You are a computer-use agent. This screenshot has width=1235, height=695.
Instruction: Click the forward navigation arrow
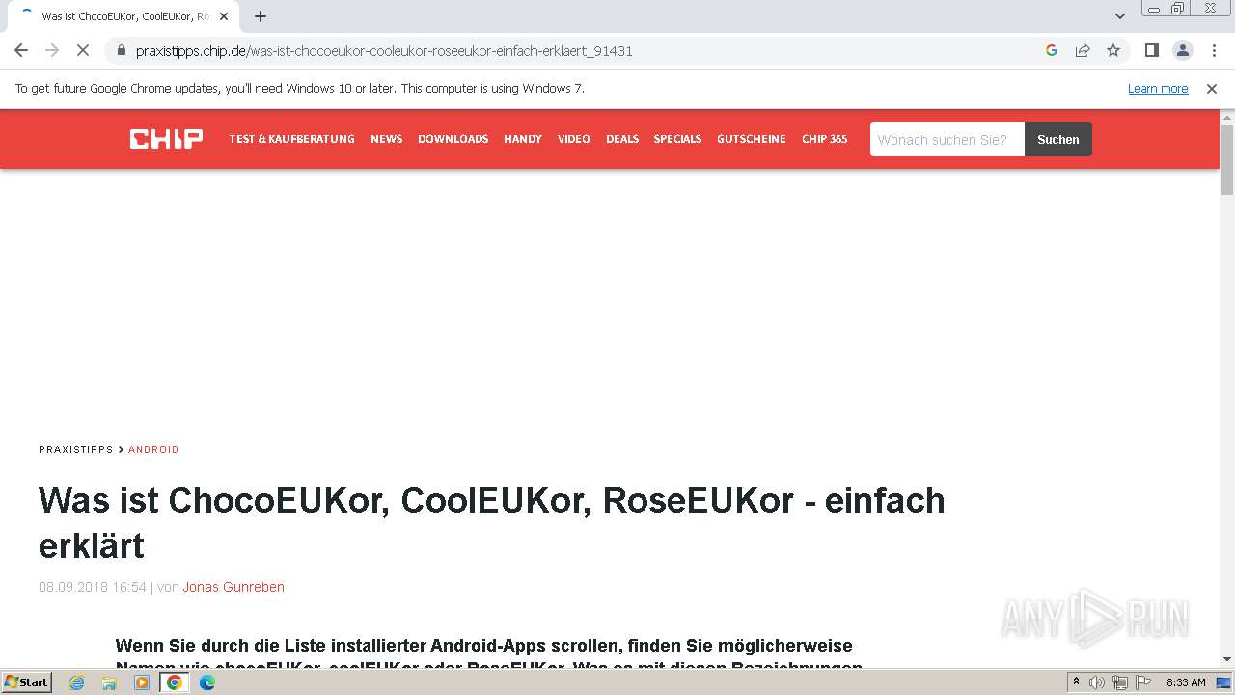click(x=52, y=50)
